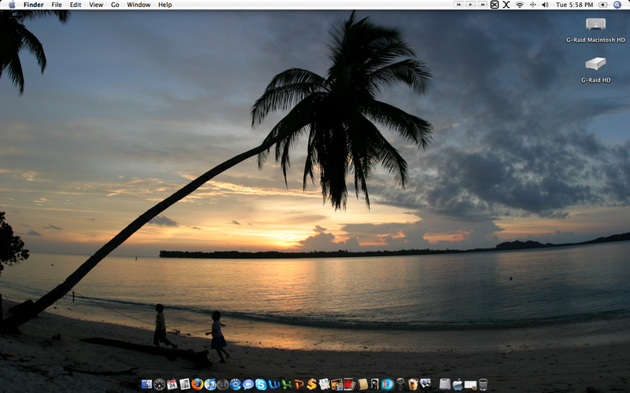
Task: Open the Go menu
Action: (115, 5)
